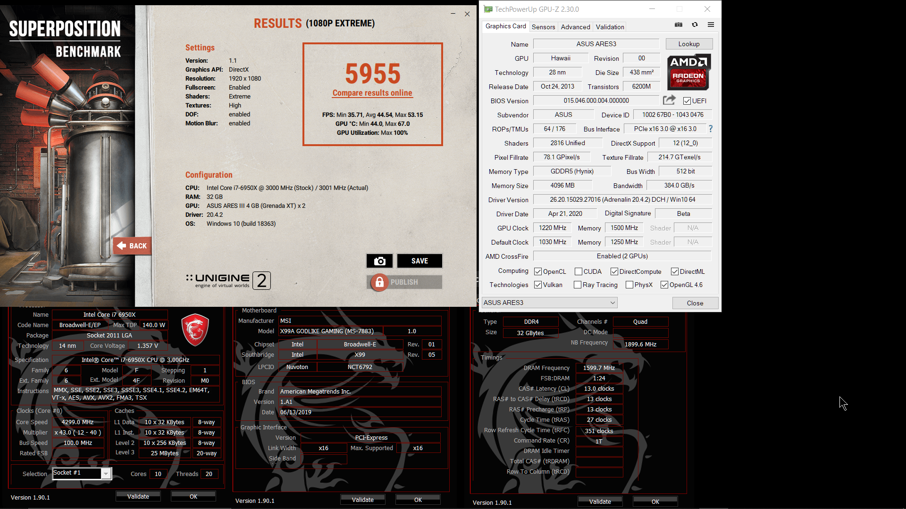Click the GPU Clock 1220 MHz field

553,228
